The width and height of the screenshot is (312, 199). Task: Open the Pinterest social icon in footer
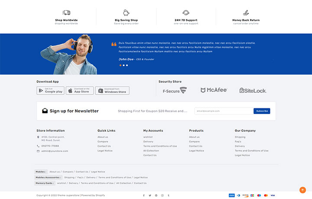[x=156, y=196]
